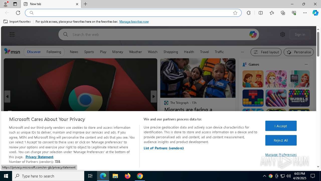Open the Shopping section
This screenshot has height=181, width=321.
tap(171, 52)
